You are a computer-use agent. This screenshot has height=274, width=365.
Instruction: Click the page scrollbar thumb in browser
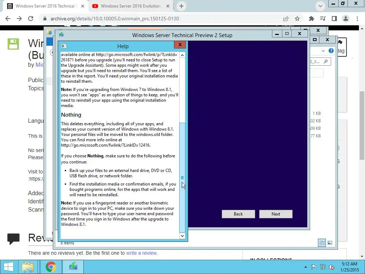pyautogui.click(x=362, y=125)
